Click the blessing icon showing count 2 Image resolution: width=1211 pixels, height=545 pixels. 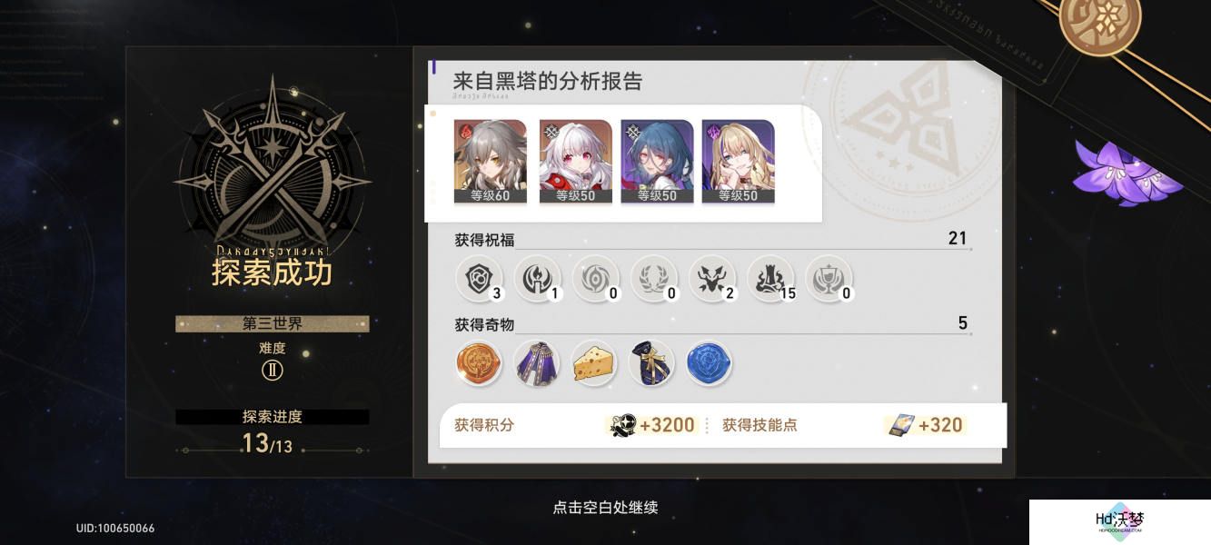click(712, 279)
